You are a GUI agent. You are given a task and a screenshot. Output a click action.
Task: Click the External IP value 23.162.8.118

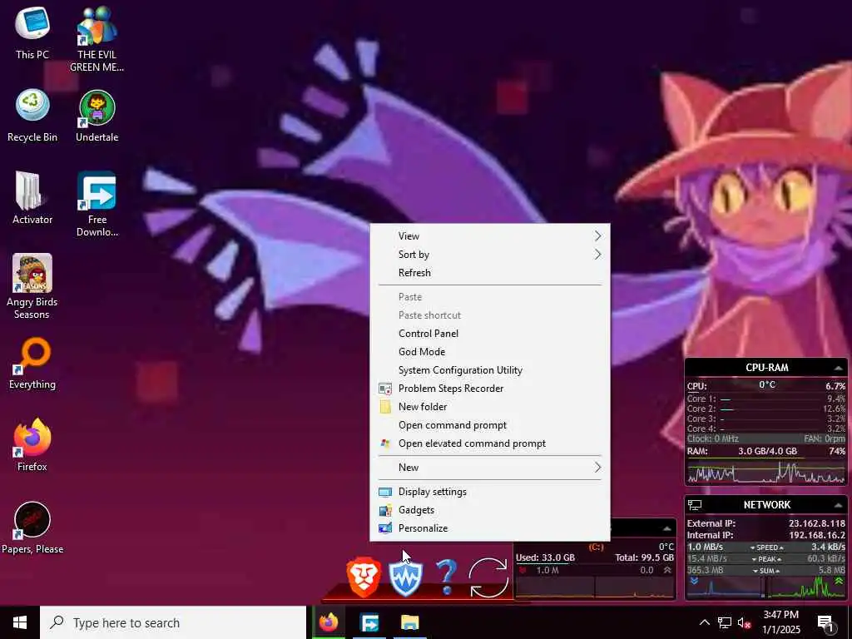[817, 524]
